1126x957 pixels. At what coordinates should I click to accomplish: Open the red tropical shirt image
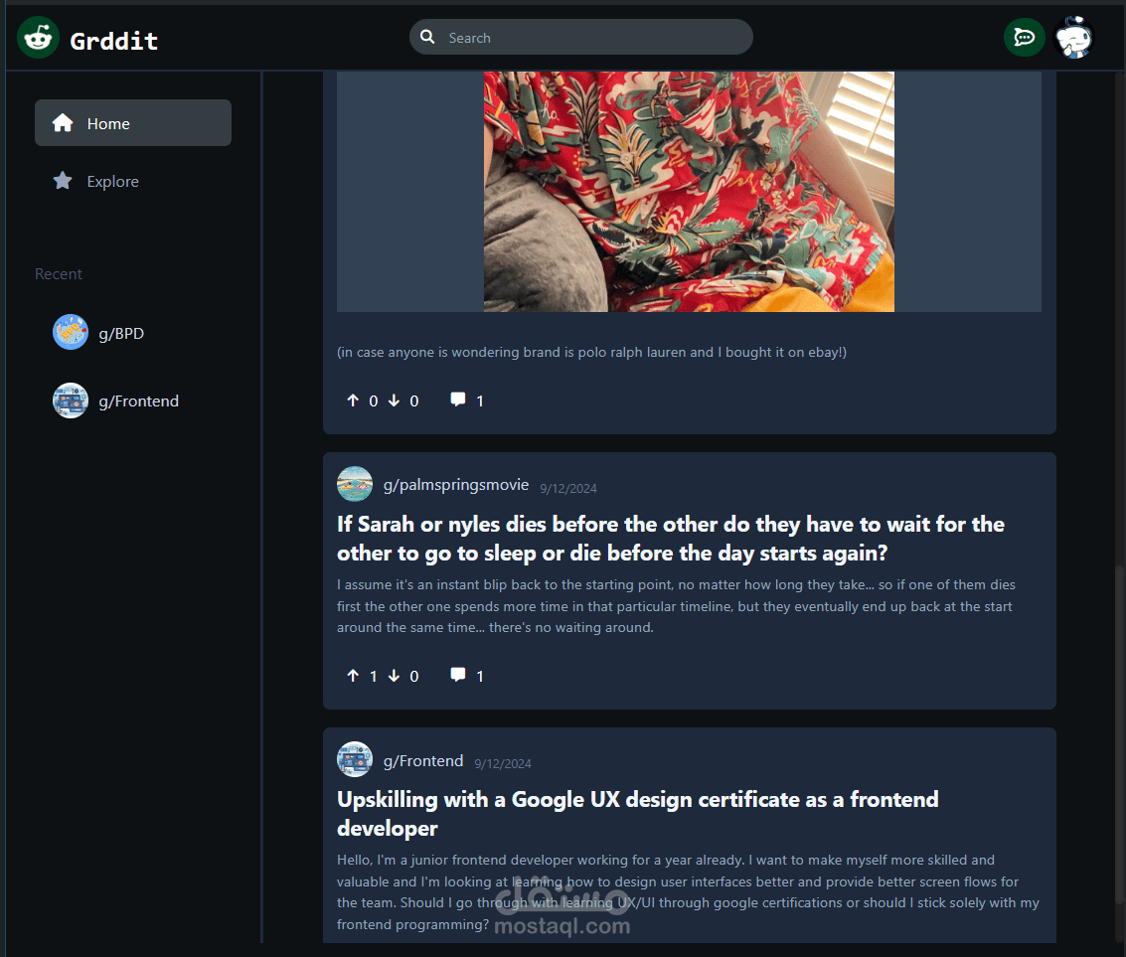tap(689, 191)
